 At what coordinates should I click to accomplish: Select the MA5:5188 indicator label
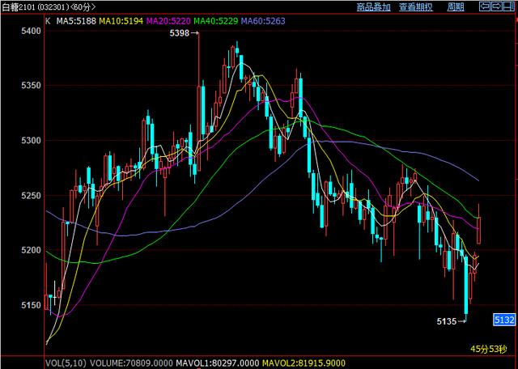[76, 21]
